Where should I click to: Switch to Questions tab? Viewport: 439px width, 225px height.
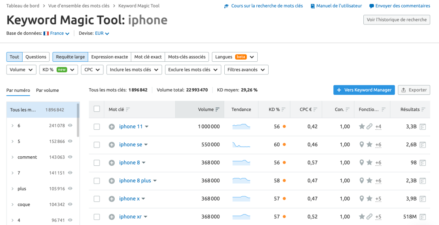point(36,57)
